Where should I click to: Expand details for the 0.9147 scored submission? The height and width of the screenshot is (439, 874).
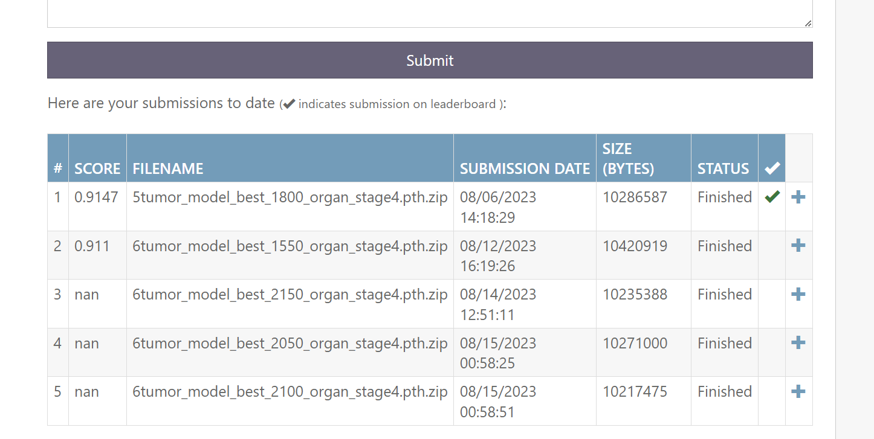(798, 197)
